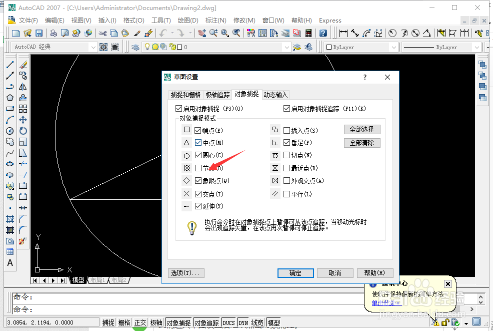Viewport: 493px width, 331px height.
Task: Select the Circle draw tool
Action: [10, 131]
